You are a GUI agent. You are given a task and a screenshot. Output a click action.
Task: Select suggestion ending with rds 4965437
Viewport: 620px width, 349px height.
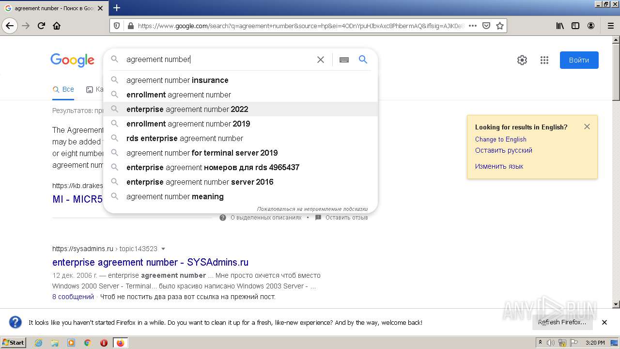coord(240,167)
